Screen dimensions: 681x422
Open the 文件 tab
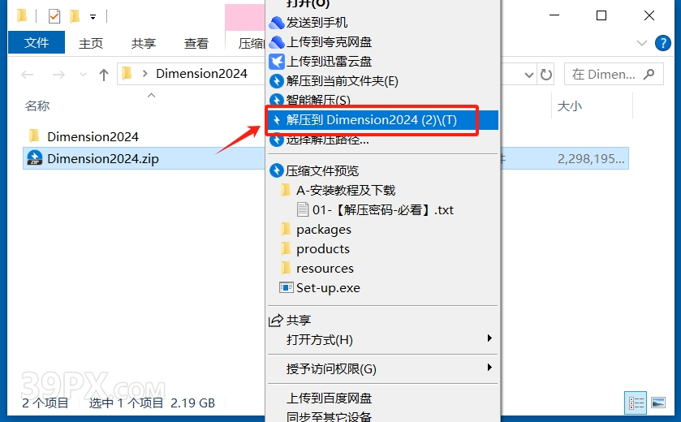point(37,42)
